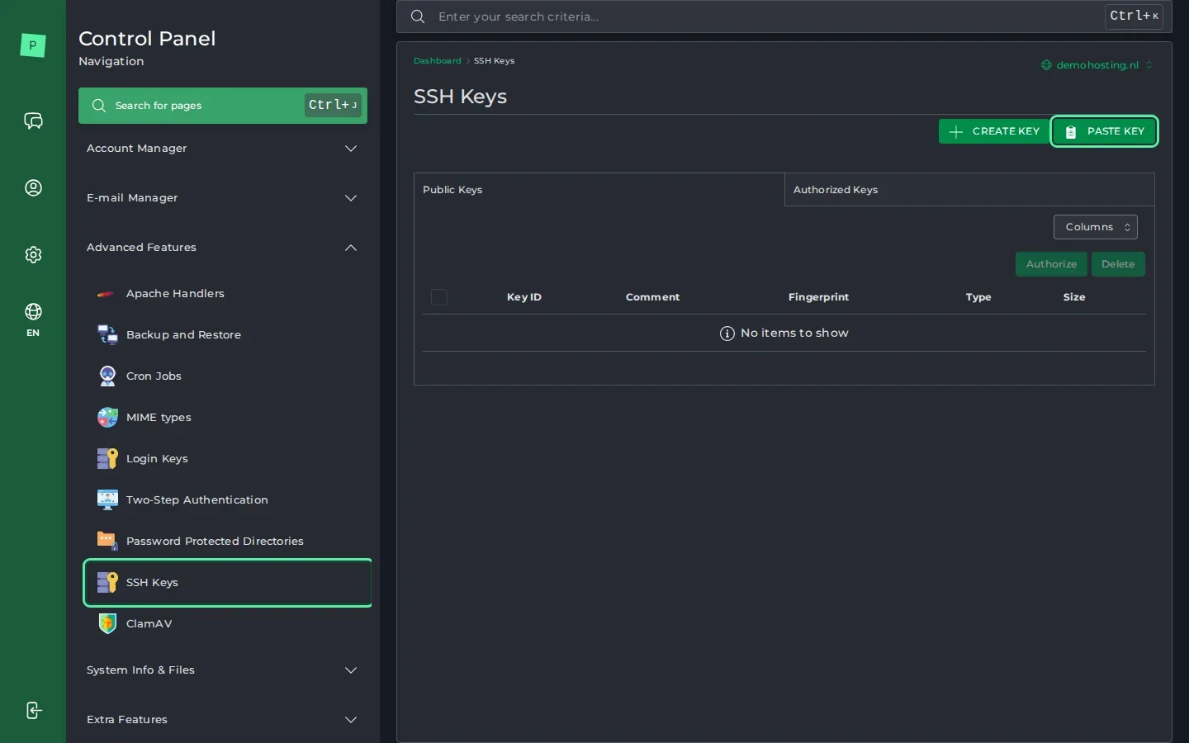Open Apache Handlers menu item
Image resolution: width=1189 pixels, height=743 pixels.
227,294
